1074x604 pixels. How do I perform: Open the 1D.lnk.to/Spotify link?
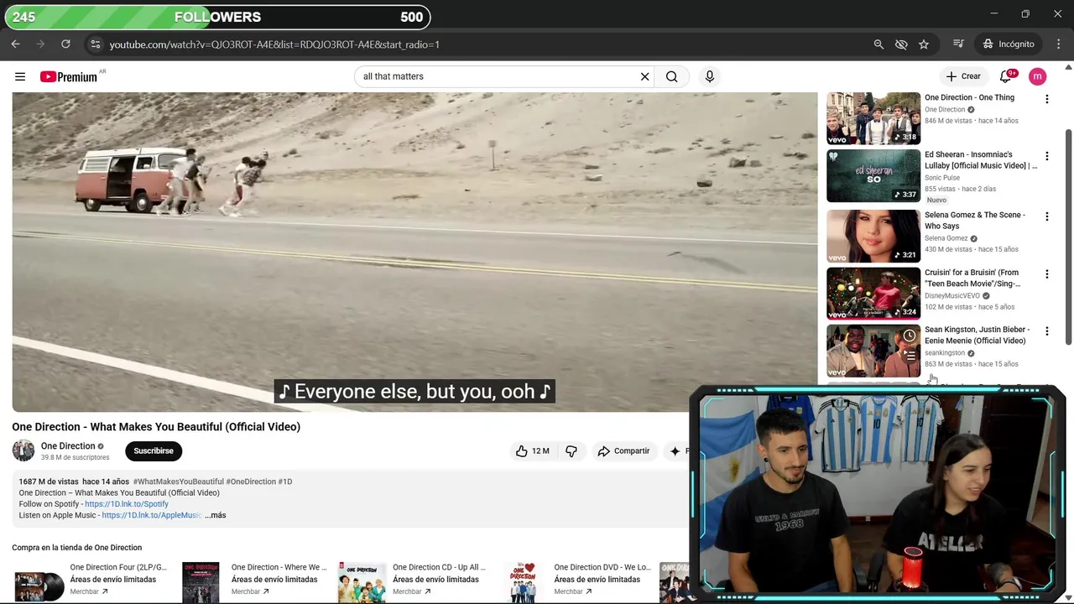[127, 504]
